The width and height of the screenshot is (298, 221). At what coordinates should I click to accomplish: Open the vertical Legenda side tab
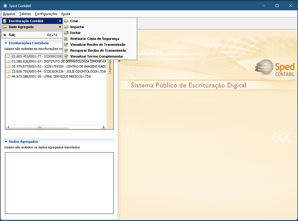[110, 67]
